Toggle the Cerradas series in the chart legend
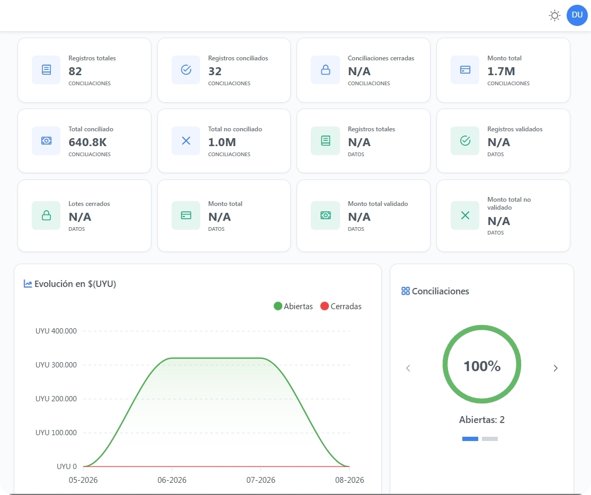 click(x=341, y=307)
